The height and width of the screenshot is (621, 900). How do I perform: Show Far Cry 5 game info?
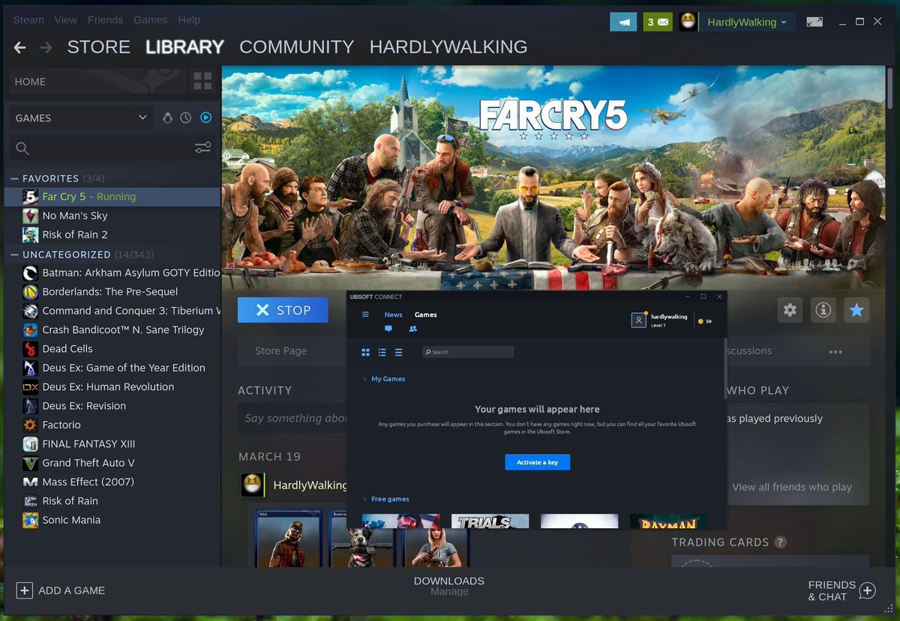click(823, 310)
